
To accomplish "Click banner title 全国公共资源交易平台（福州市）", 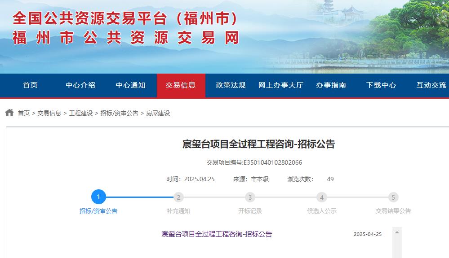I will [125, 18].
